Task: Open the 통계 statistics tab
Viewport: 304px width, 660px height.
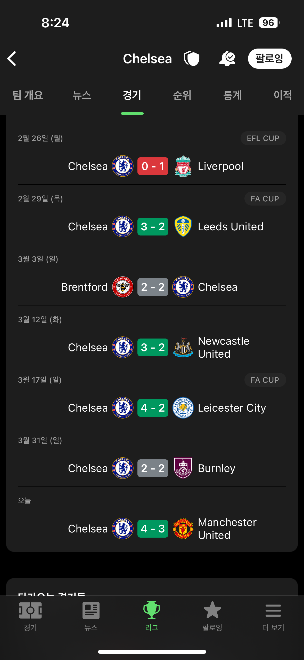Action: (x=232, y=95)
